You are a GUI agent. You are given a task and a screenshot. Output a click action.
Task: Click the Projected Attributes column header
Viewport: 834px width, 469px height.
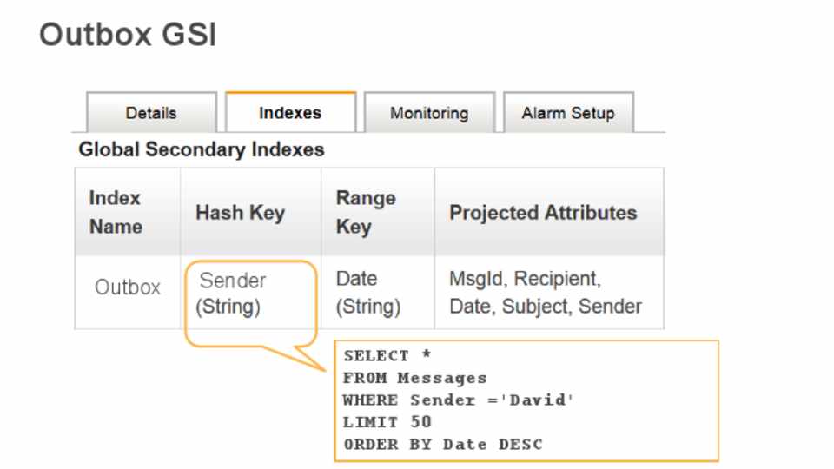543,213
